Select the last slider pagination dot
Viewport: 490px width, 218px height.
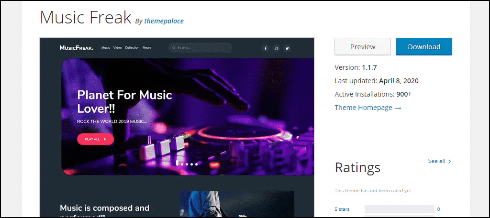point(196,164)
